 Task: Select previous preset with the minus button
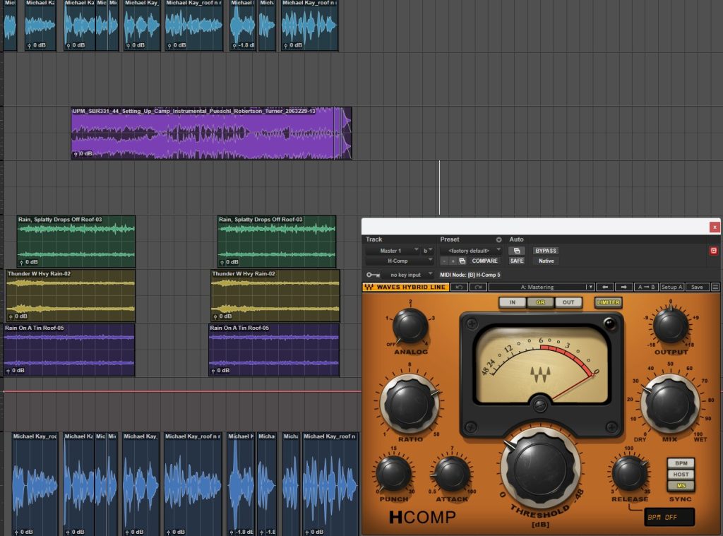click(443, 261)
